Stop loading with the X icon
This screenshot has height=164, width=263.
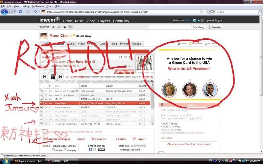[28, 12]
